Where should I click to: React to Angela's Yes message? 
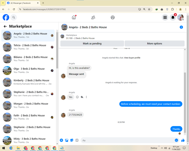pyautogui.click(x=77, y=97)
